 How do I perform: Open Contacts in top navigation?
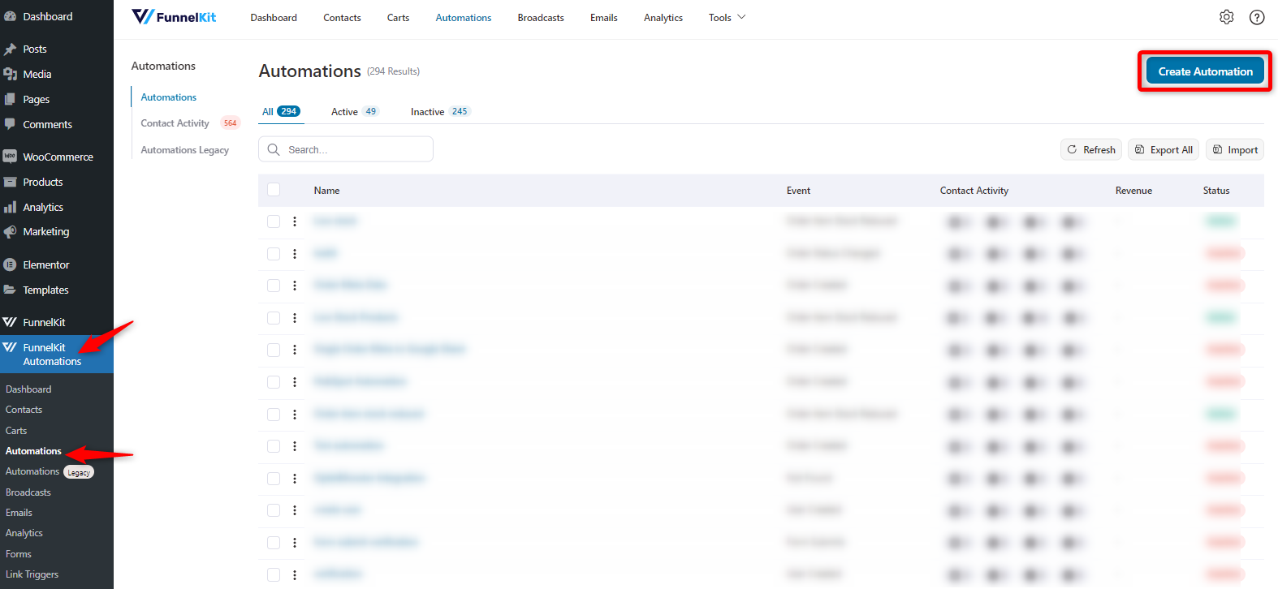(x=342, y=17)
